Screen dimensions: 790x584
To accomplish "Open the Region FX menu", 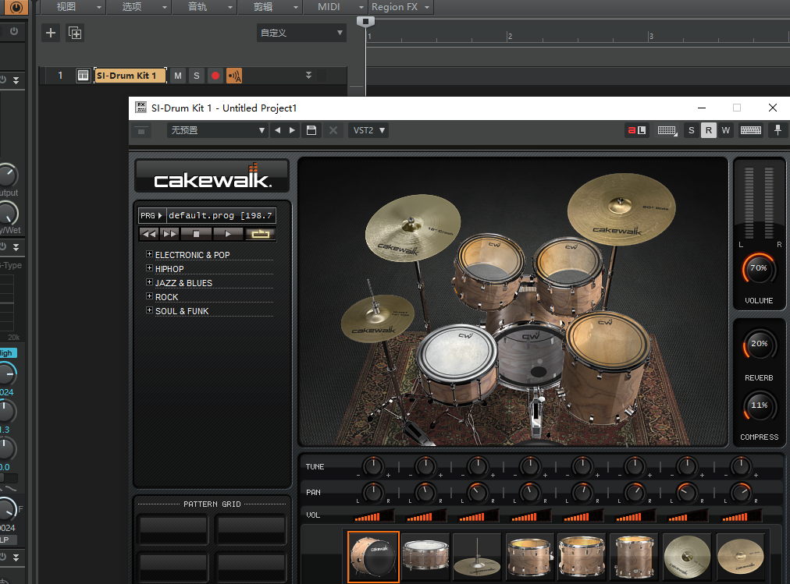I will [x=400, y=7].
